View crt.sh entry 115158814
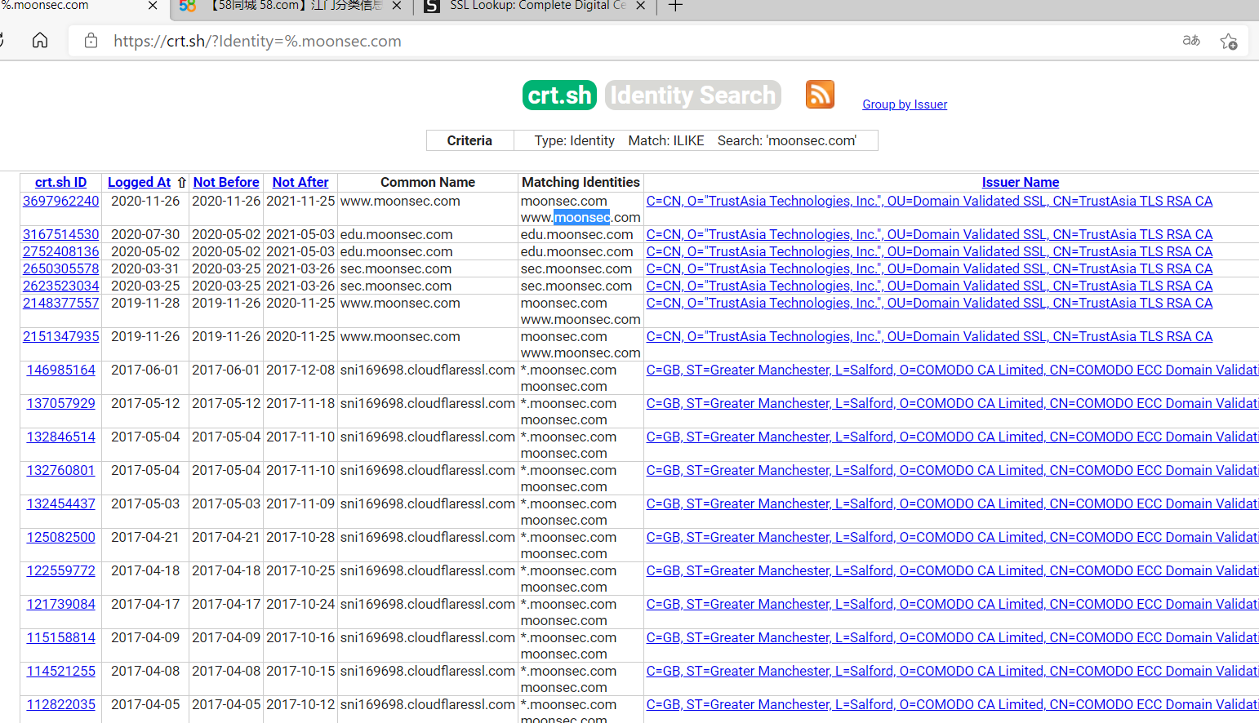Screen dimensions: 1259x723 click(61, 638)
